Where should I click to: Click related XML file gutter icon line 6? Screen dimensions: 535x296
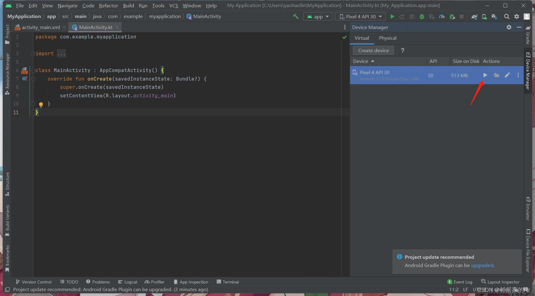24,70
